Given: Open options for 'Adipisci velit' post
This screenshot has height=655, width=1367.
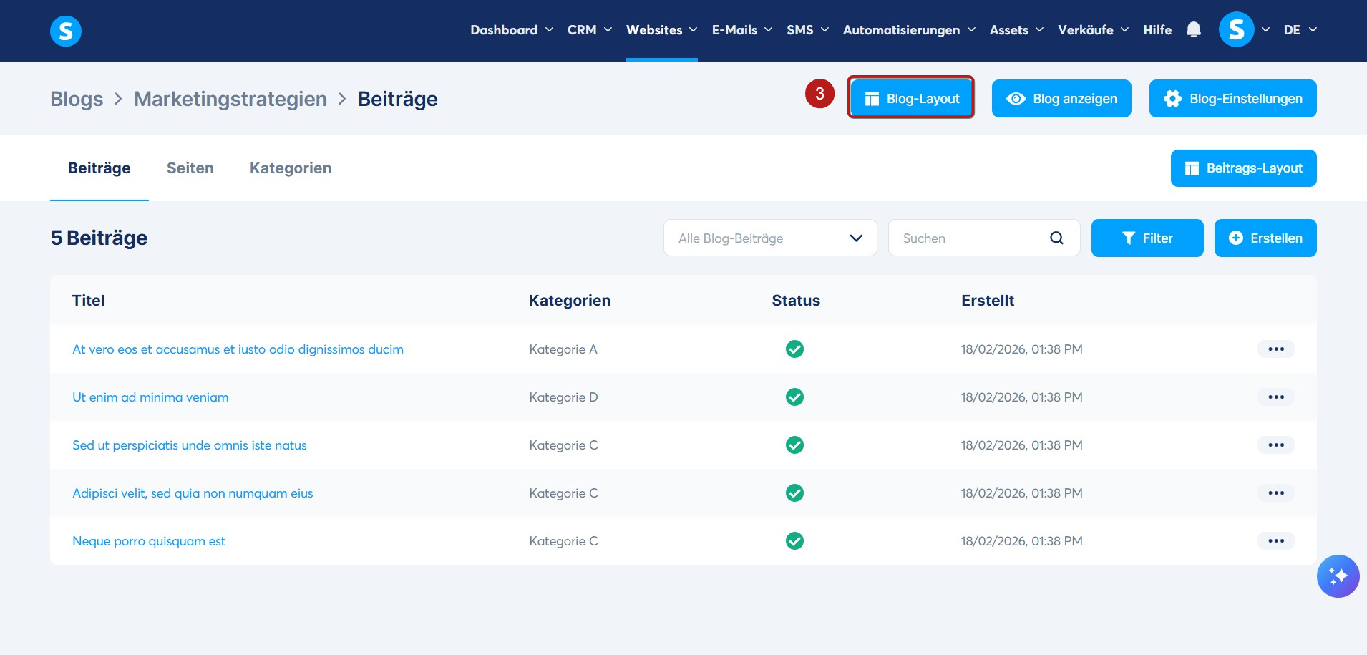Looking at the screenshot, I should pyautogui.click(x=1276, y=493).
